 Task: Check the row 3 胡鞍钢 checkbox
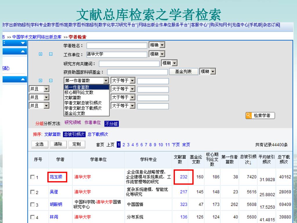(x=32, y=205)
